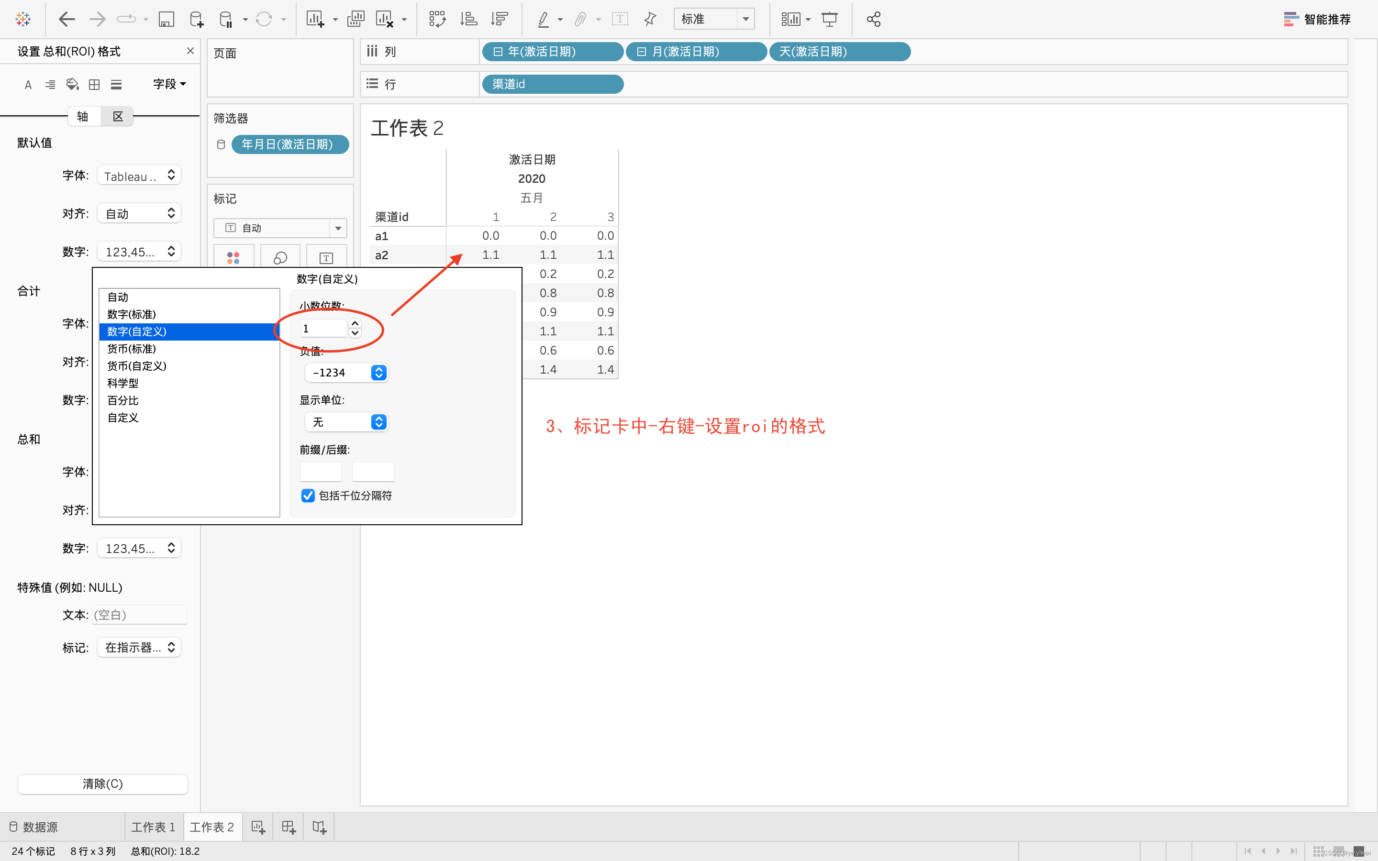This screenshot has height=861, width=1378.
Task: Click the share workbook icon
Action: pyautogui.click(x=873, y=19)
